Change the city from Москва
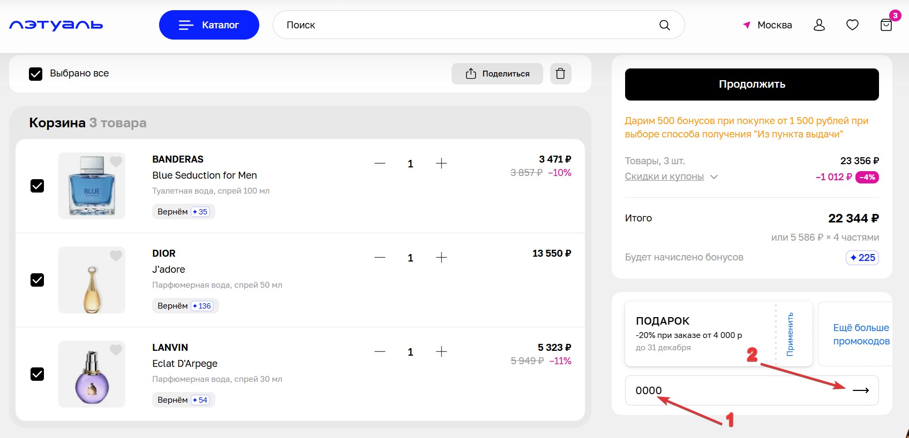909x438 pixels. (x=767, y=25)
